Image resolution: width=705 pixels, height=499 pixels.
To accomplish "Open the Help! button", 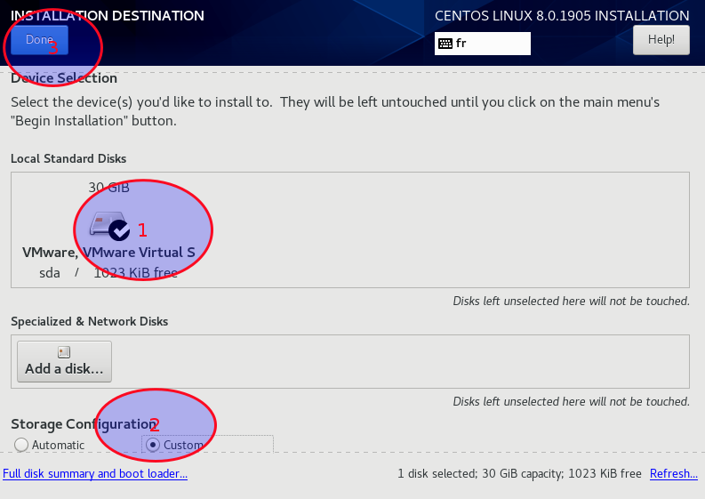I will pyautogui.click(x=661, y=40).
